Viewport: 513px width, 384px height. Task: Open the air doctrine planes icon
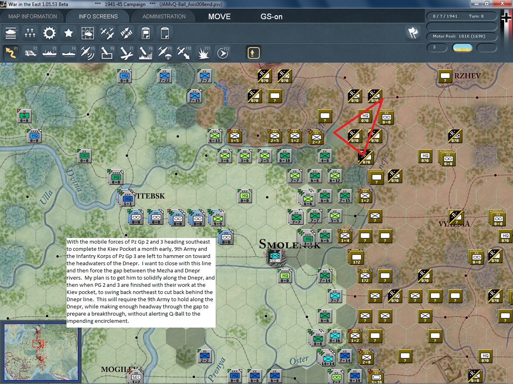tap(107, 33)
